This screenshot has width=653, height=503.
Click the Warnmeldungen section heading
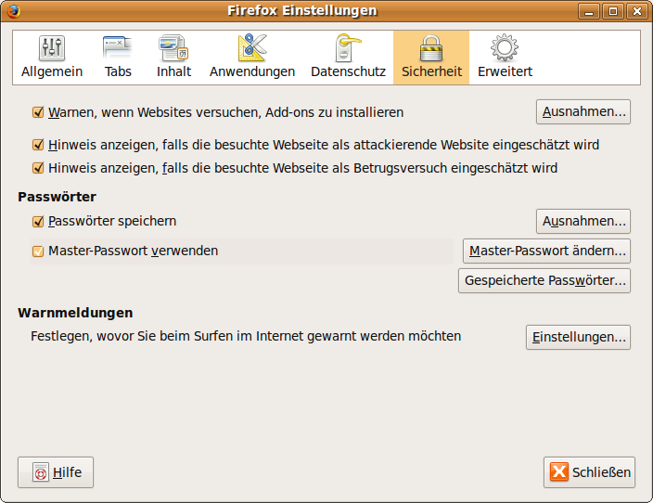tap(75, 313)
